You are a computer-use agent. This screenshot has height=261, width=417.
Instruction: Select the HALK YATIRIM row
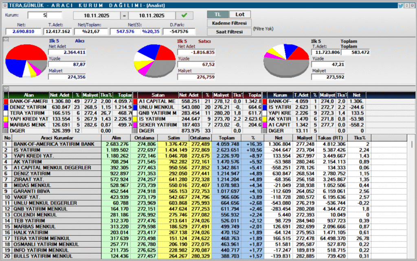(x=205, y=232)
